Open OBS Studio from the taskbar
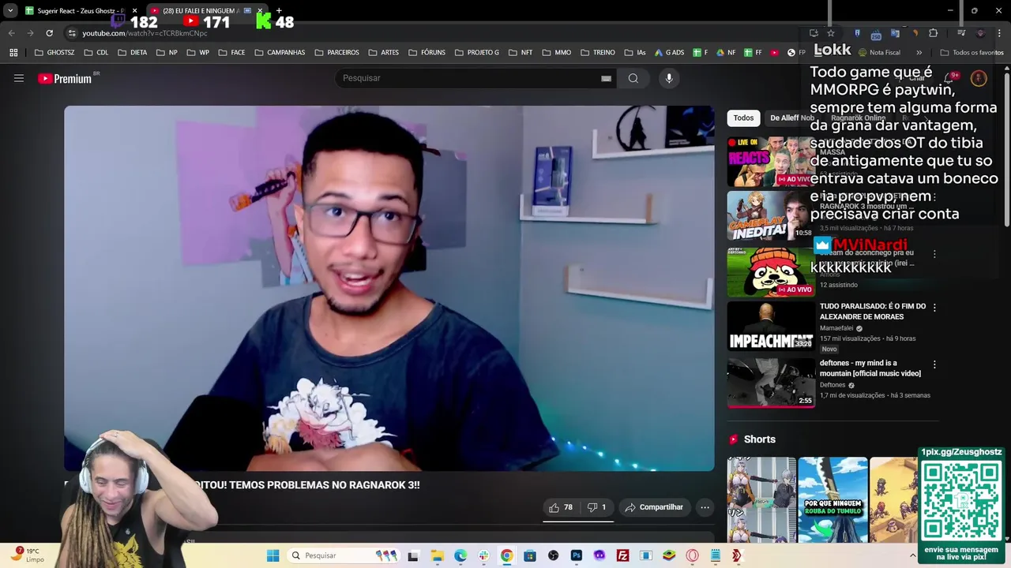Viewport: 1011px width, 568px height. point(553,555)
